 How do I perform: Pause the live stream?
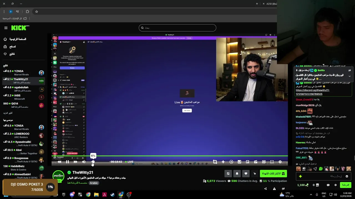tap(67, 162)
